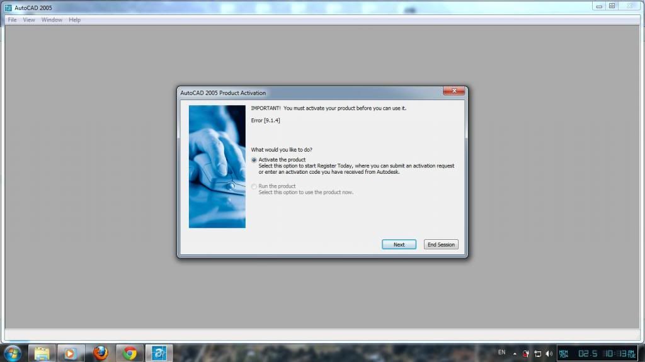Viewport: 645px width, 362px height.
Task: Click the Error [9.1.4] text
Action: (265, 120)
